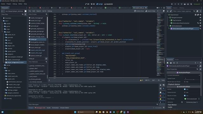
Task: Open pause_screen.gd in scripts list
Action: coord(36,56)
